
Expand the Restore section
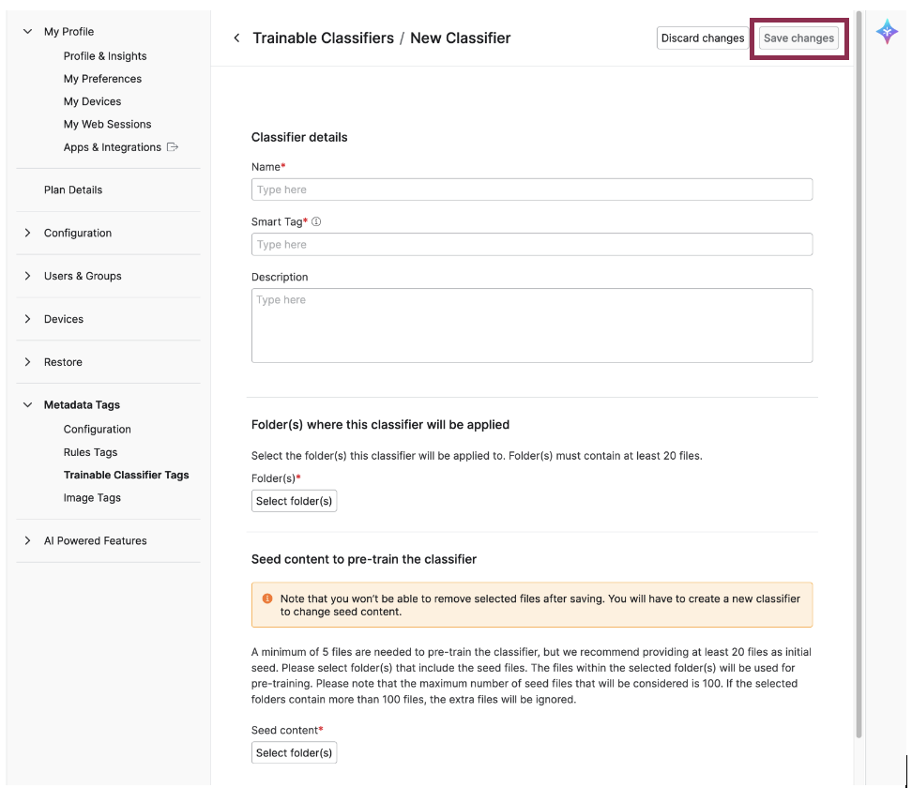[63, 361]
